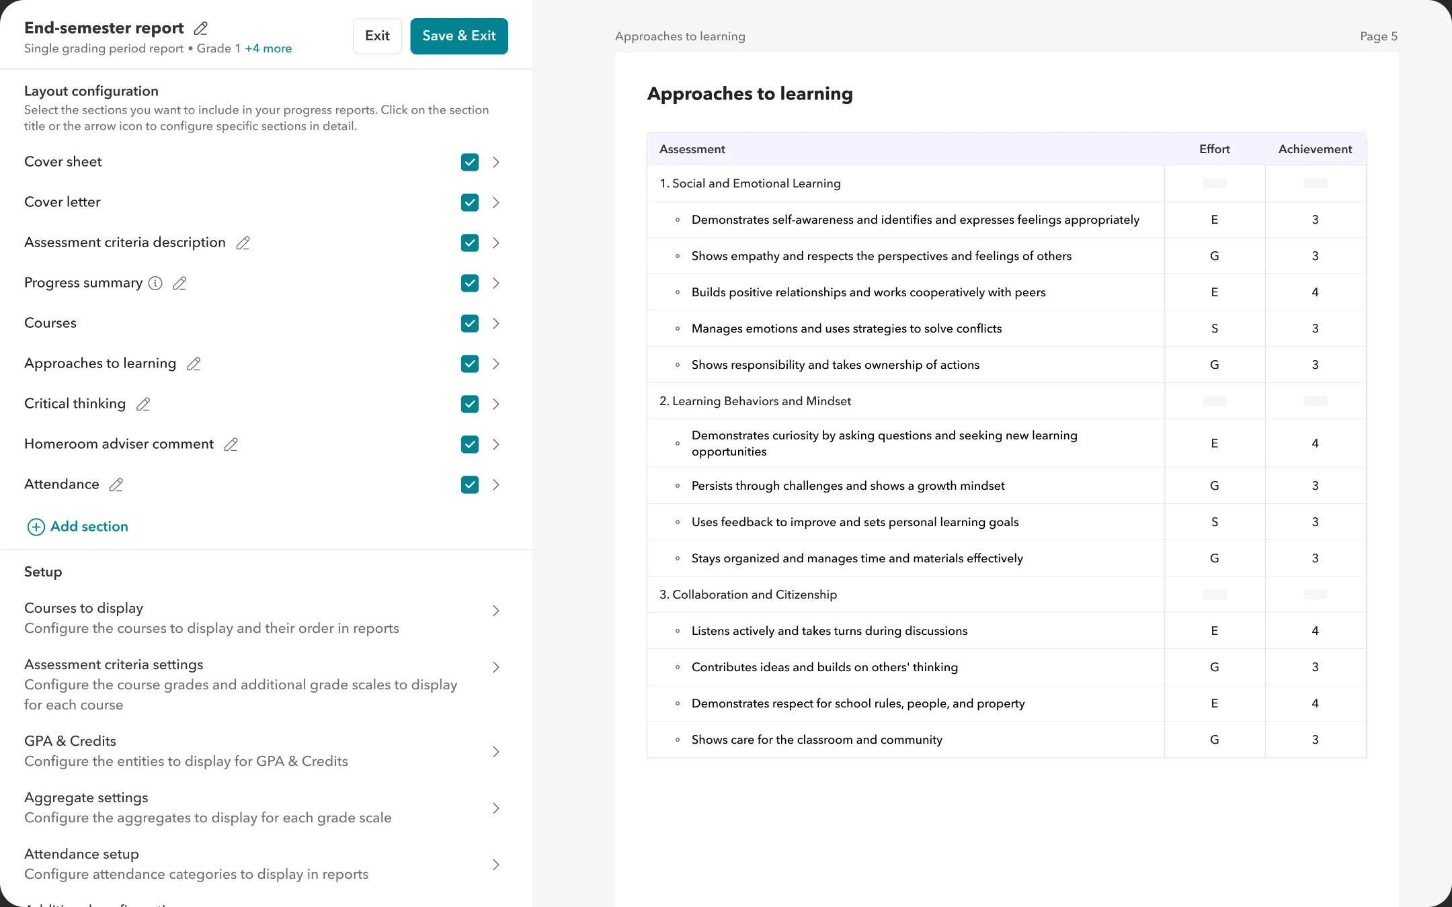This screenshot has width=1452, height=907.
Task: Click the Exit button
Action: pos(377,36)
